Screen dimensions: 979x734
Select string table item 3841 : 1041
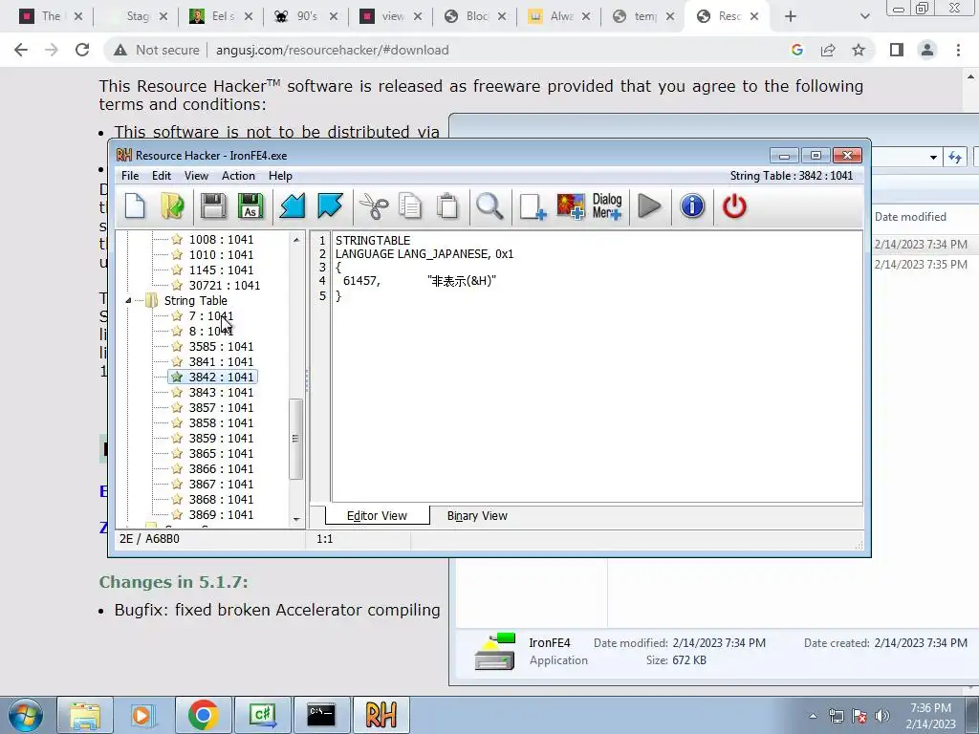point(221,362)
